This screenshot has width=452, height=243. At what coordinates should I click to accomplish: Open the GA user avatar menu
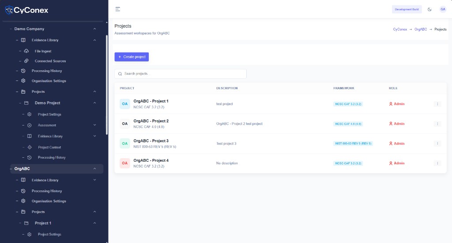tap(443, 9)
